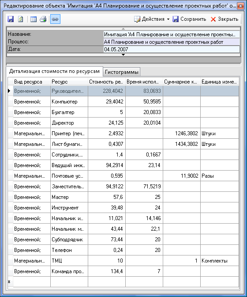
Task: Click the cost value 228,4042
Action: [x=107, y=91]
